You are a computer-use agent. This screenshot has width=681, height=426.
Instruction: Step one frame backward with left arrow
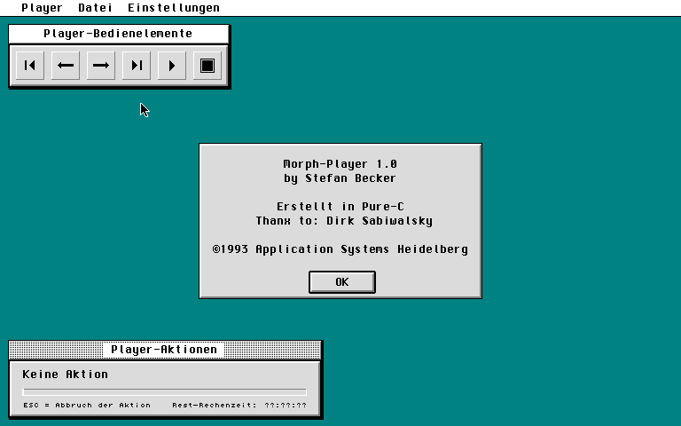[66, 65]
